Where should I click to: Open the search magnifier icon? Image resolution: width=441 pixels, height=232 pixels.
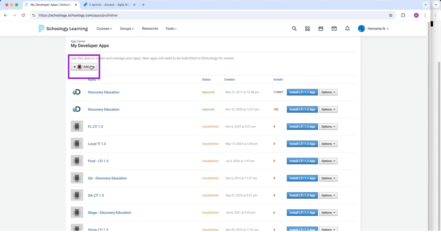[x=294, y=29]
